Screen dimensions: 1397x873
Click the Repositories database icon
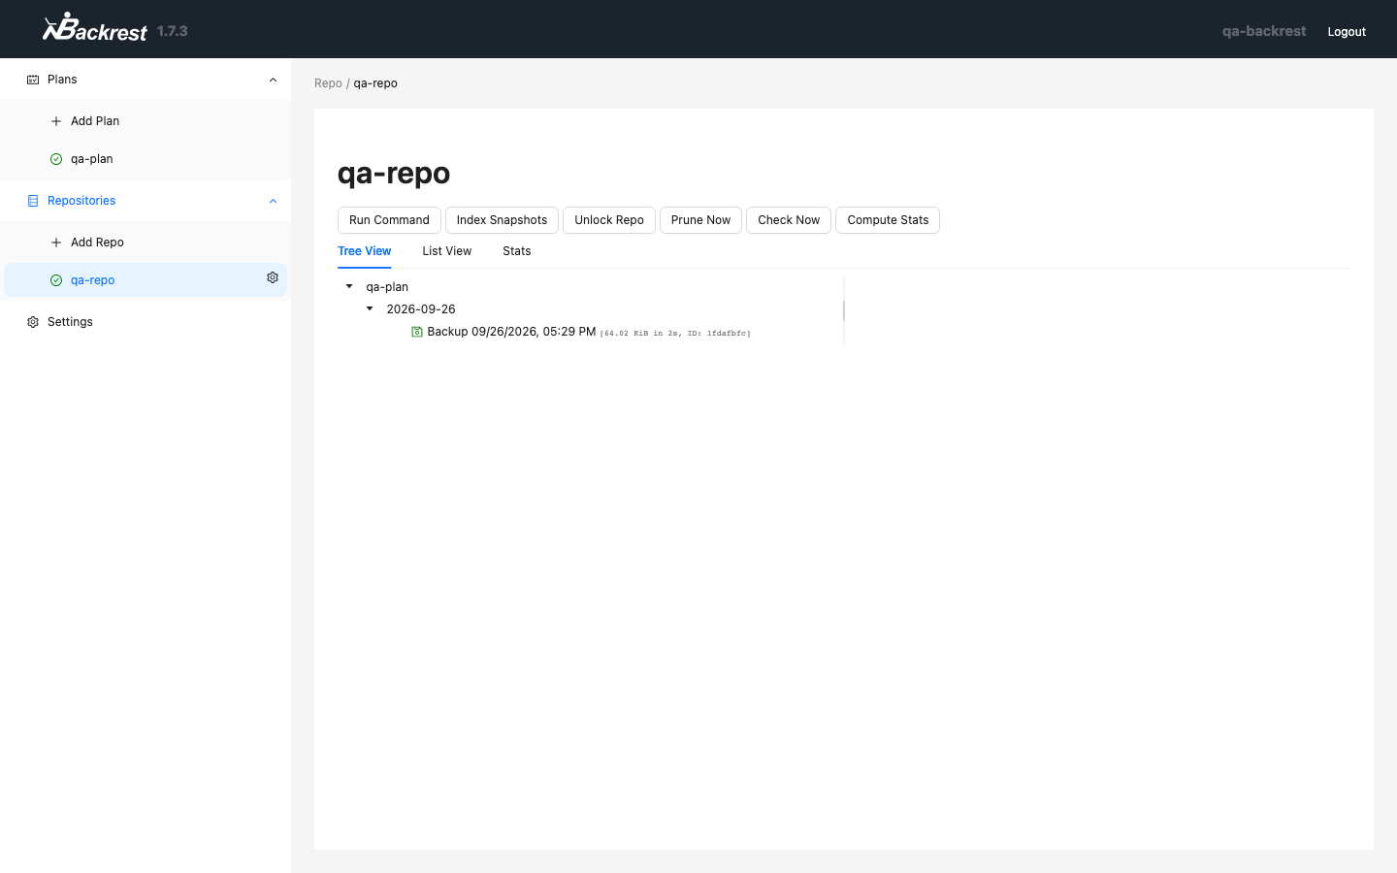[x=33, y=201]
